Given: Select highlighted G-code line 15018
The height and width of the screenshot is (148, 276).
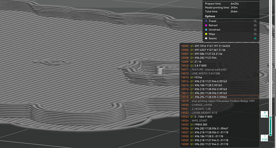Looking at the screenshot, I should coord(219,97).
